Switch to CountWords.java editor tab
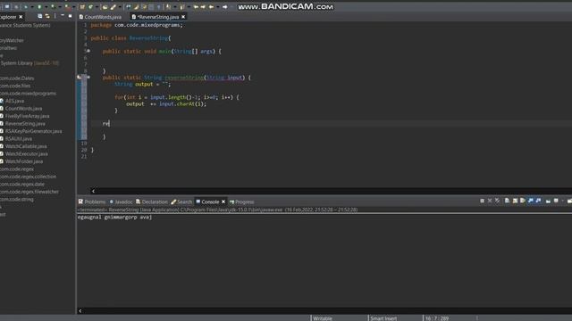Screen dimensions: 572x321 pos(100,17)
